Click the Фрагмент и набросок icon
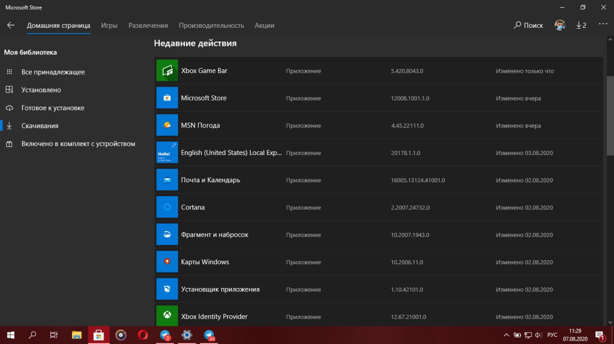This screenshot has width=614, height=344. pos(167,234)
